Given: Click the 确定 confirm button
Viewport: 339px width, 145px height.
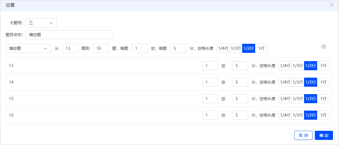Looking at the screenshot, I should 324,136.
